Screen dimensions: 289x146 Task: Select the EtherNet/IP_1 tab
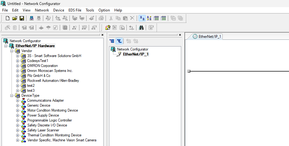pos(207,37)
